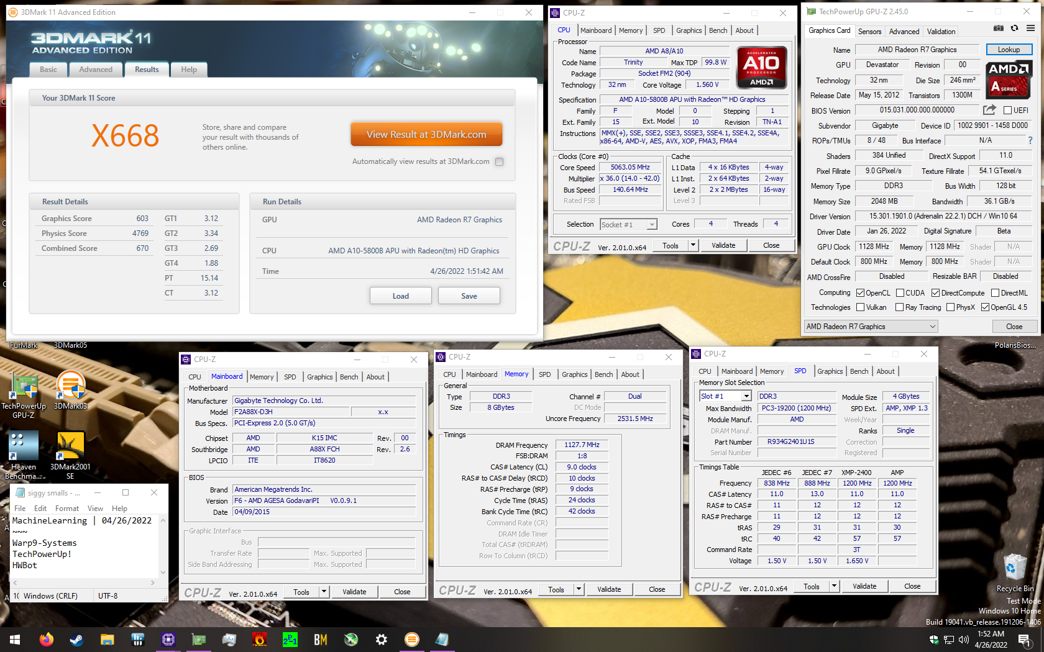Open the notification center icon
The image size is (1044, 652).
click(x=1024, y=640)
